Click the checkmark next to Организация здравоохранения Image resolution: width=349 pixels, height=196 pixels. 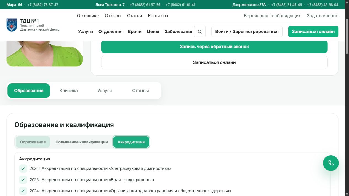point(23,191)
